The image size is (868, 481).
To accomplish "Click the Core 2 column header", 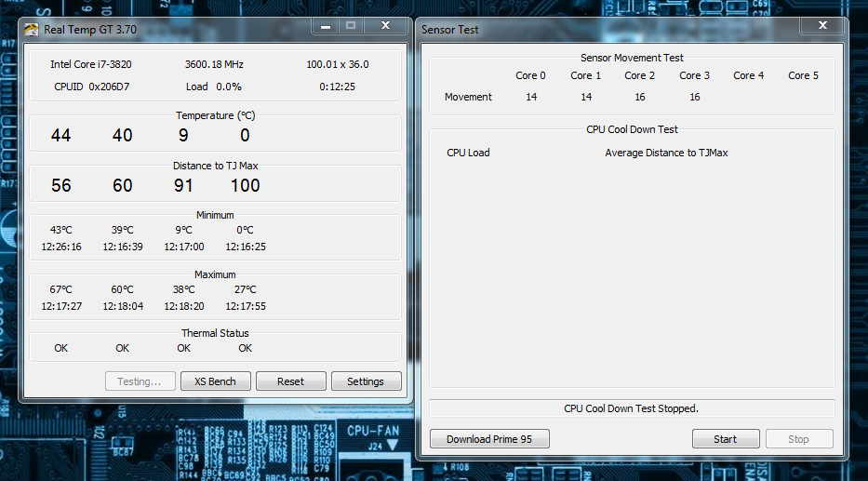I will tap(639, 76).
